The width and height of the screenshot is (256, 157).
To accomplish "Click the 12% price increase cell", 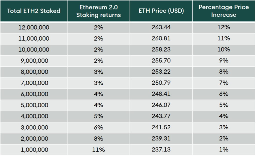I will click(x=224, y=27).
